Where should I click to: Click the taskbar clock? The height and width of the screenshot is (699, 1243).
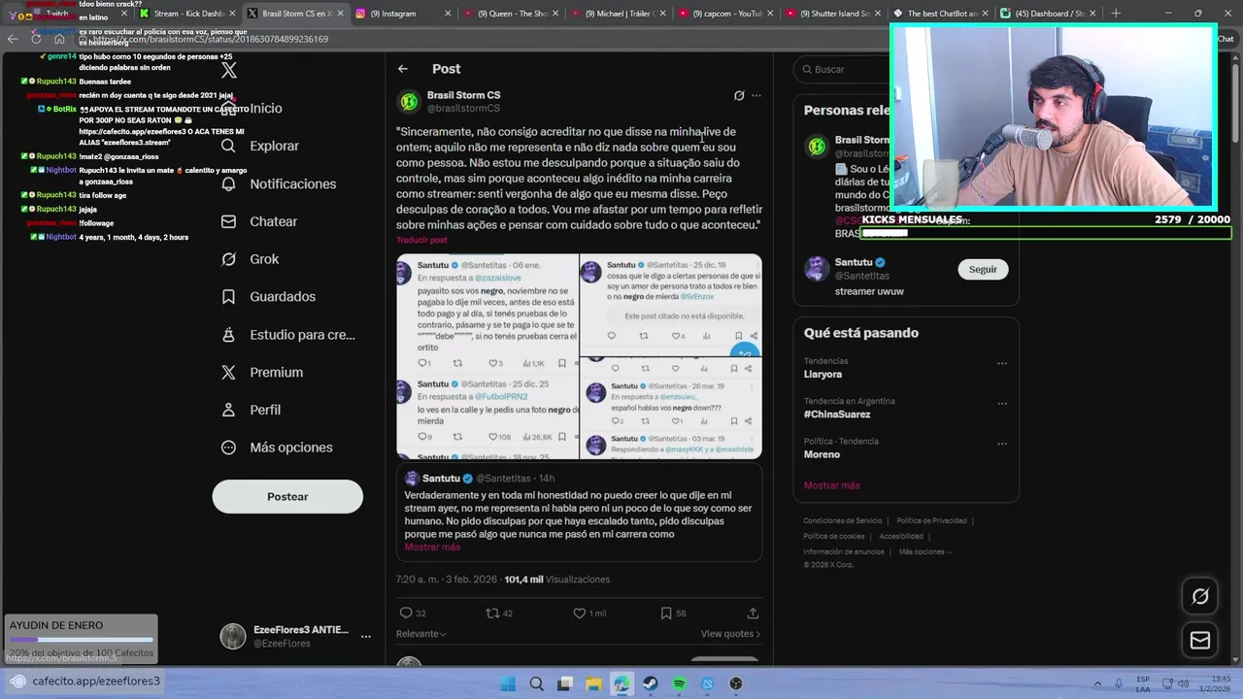[1210, 683]
